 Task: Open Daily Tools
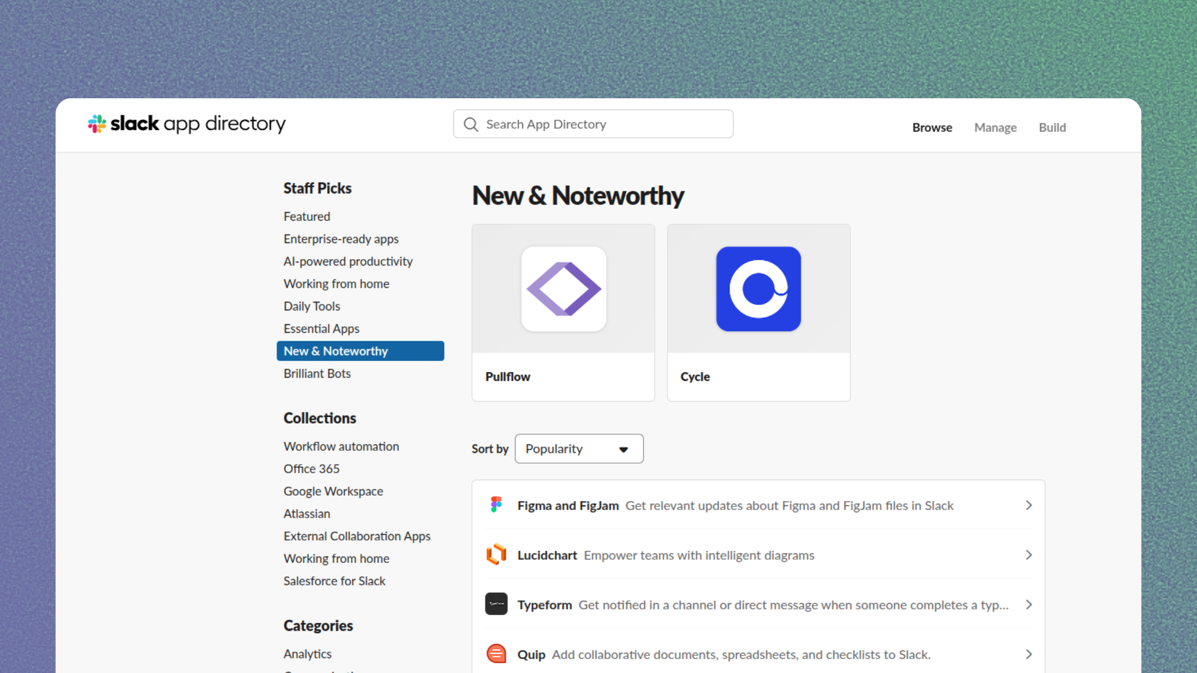tap(312, 306)
